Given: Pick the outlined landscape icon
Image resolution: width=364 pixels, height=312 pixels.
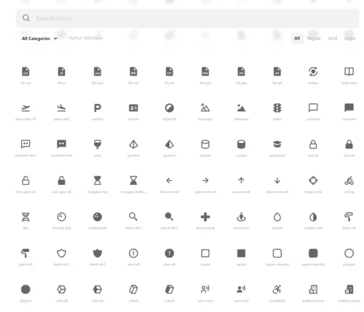Looking at the screenshot, I should pos(206,107).
